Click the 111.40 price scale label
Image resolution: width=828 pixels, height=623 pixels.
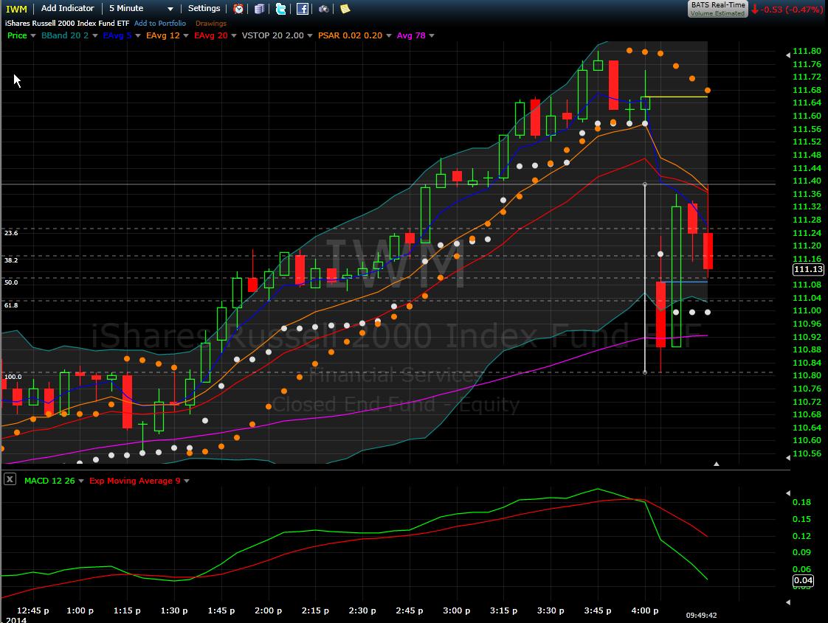click(807, 181)
